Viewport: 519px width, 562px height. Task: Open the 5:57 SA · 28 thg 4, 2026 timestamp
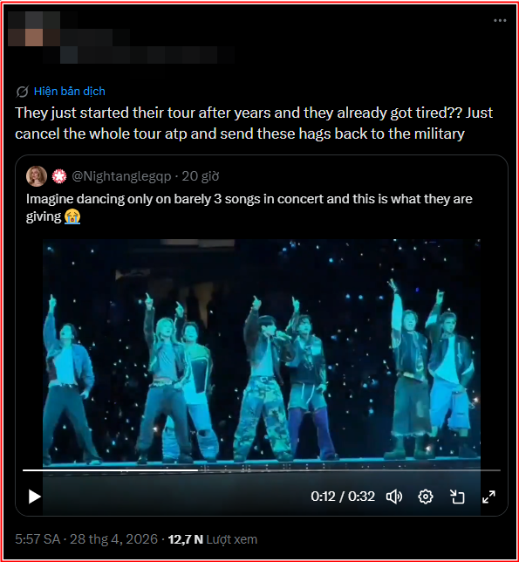point(86,539)
